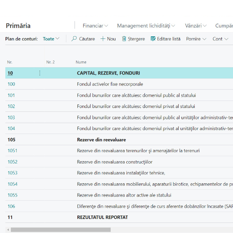Open the three-dot menu on row 10
Image resolution: width=233 pixels, height=233 pixels.
40,73
